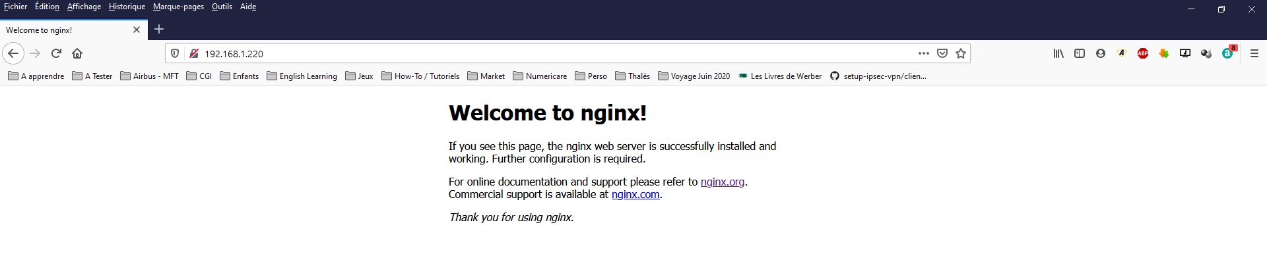Open the setup-ipsec-vpn GitHub bookmark

[x=878, y=76]
